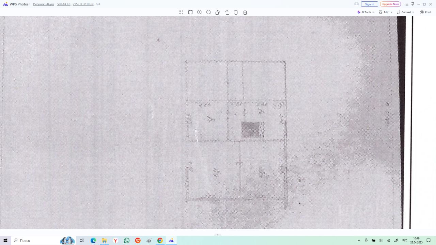Open WPS Office from the taskbar
This screenshot has width=436, height=245.
138,241
